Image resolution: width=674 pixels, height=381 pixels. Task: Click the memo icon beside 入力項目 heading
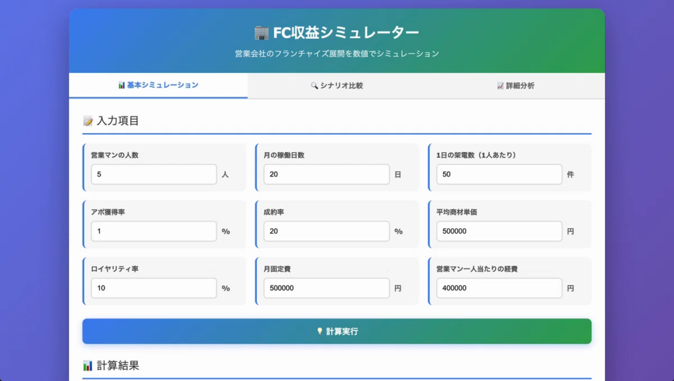click(88, 121)
